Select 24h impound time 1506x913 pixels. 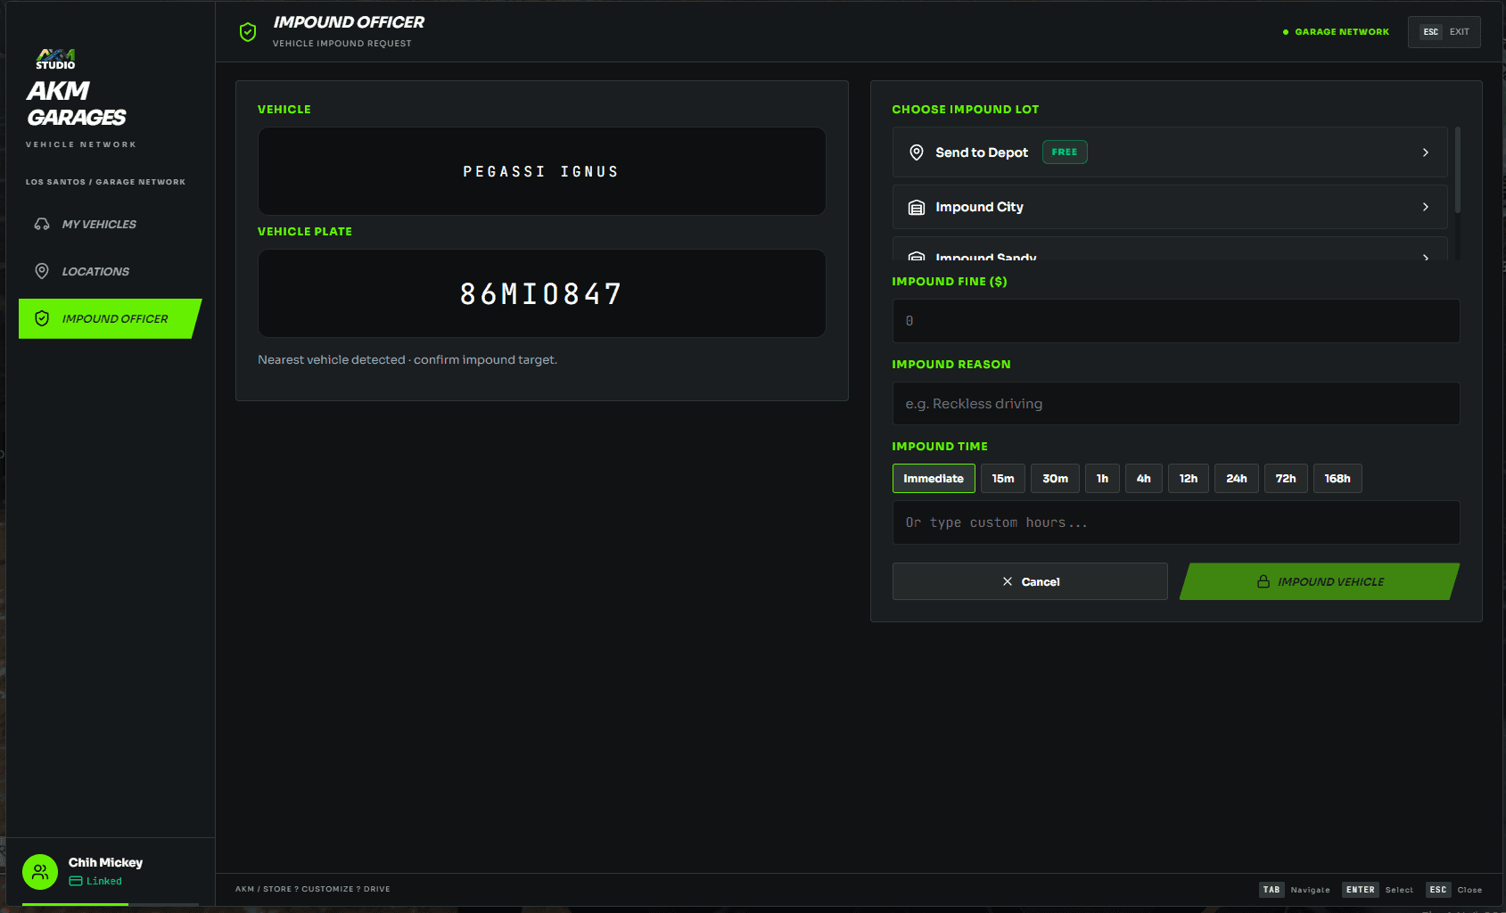1237,479
